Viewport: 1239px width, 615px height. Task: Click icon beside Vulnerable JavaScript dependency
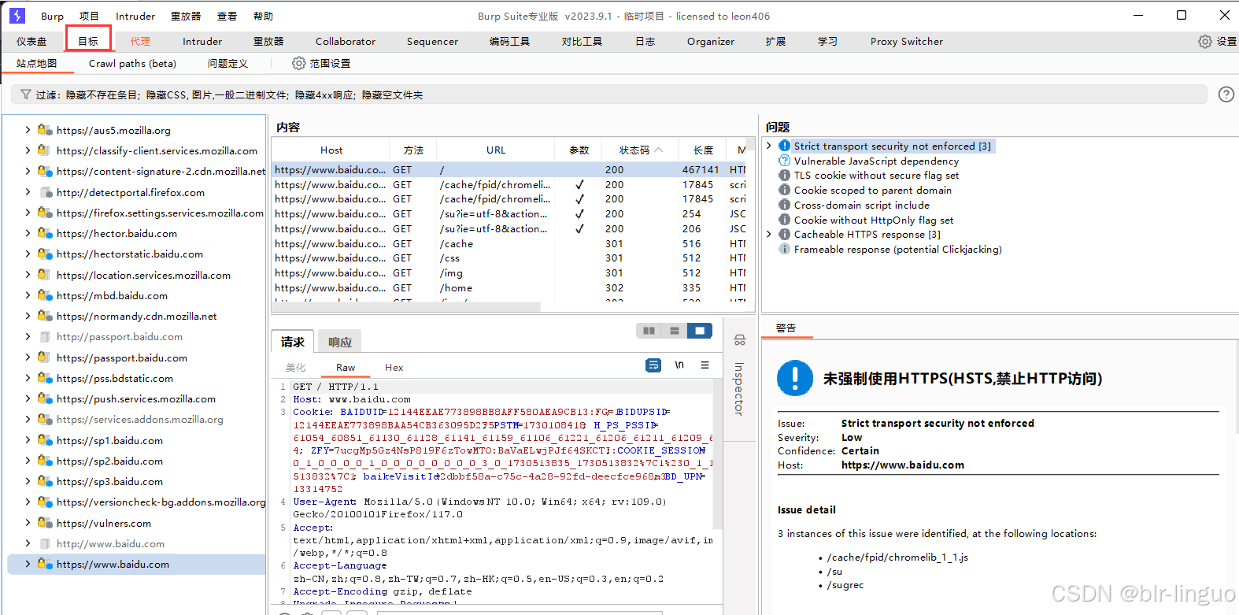click(x=785, y=161)
